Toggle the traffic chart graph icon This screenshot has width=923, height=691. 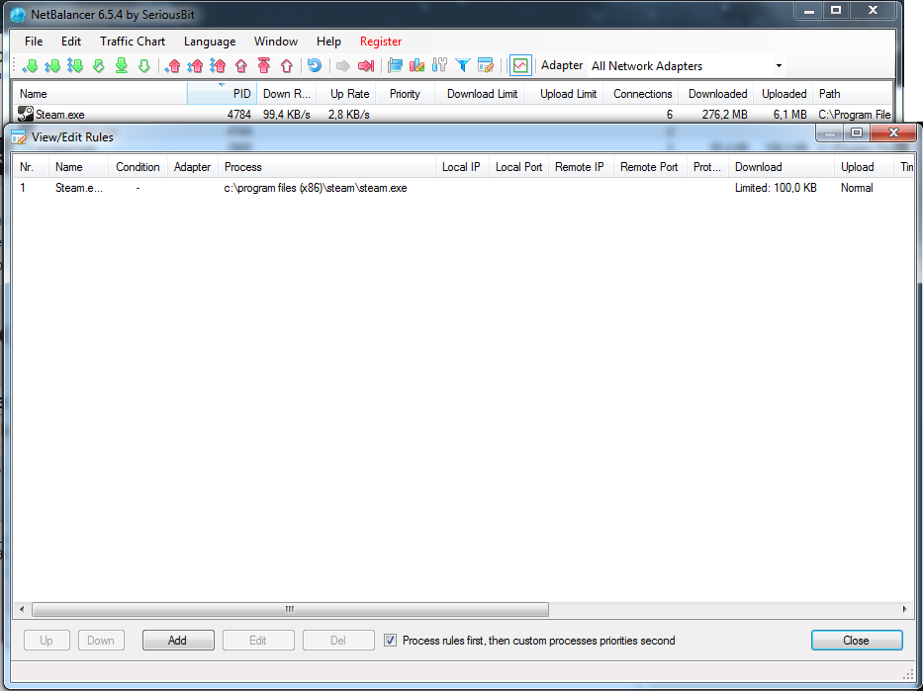520,66
